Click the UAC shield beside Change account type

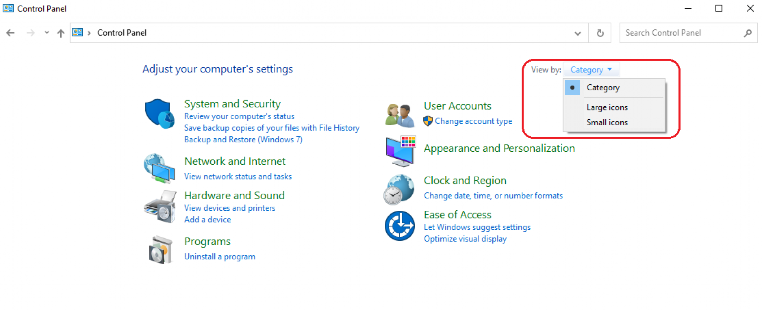tap(428, 121)
